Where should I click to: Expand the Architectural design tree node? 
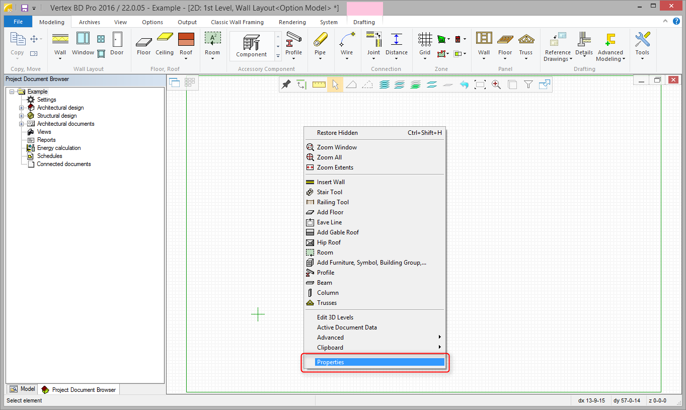22,108
